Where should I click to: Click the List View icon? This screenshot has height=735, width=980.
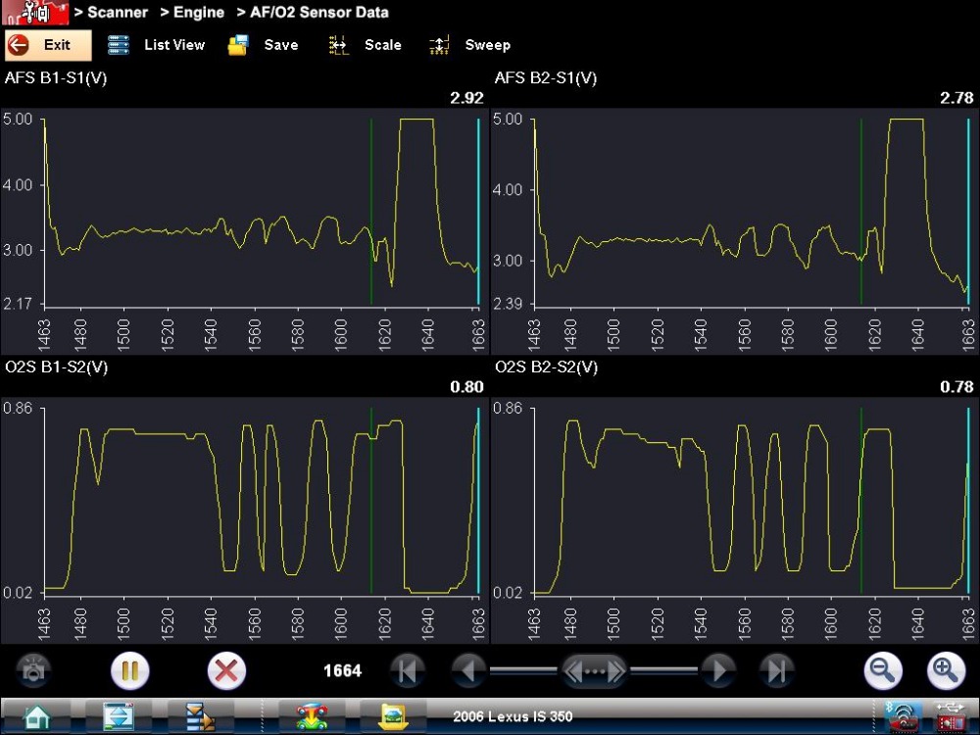[x=119, y=45]
